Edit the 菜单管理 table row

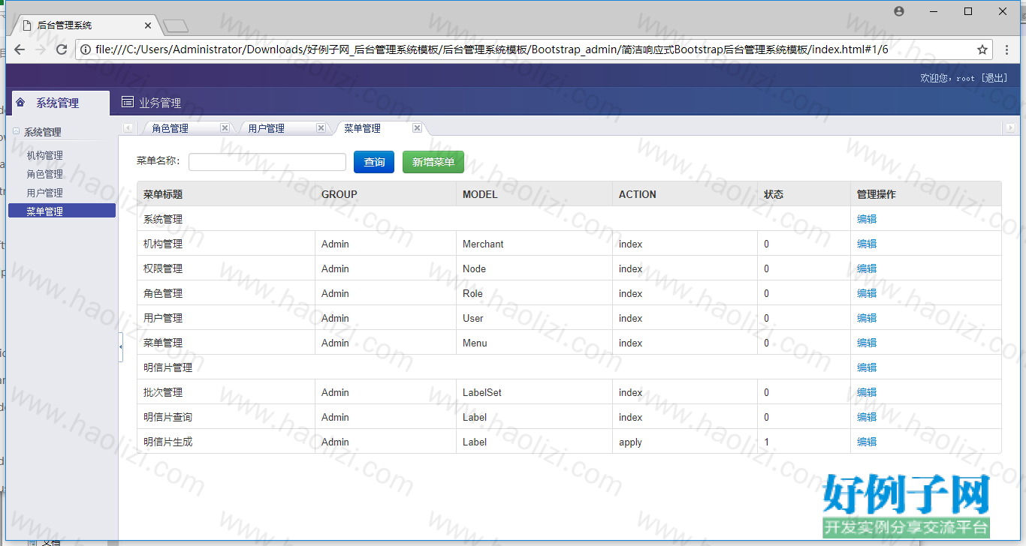[867, 343]
